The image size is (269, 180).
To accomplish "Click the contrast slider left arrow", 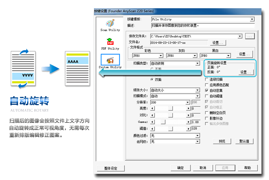I will [x=152, y=115].
